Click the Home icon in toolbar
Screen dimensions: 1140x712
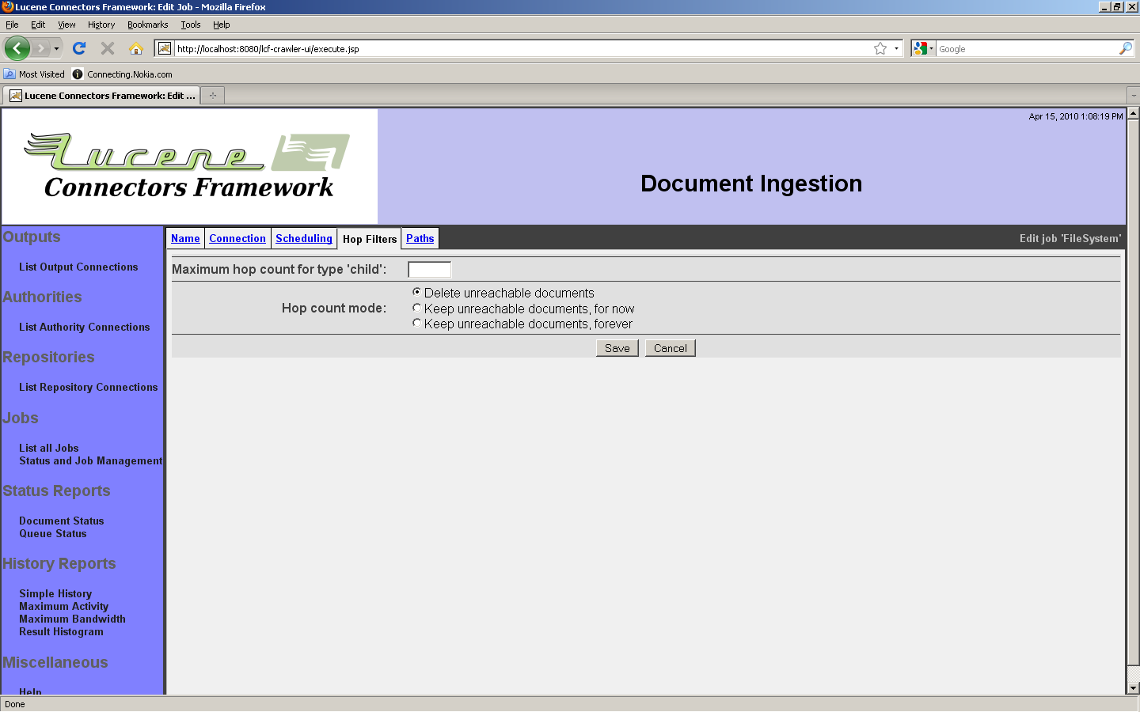[136, 48]
